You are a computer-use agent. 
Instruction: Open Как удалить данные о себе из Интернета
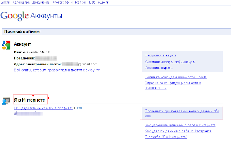tap(178, 131)
